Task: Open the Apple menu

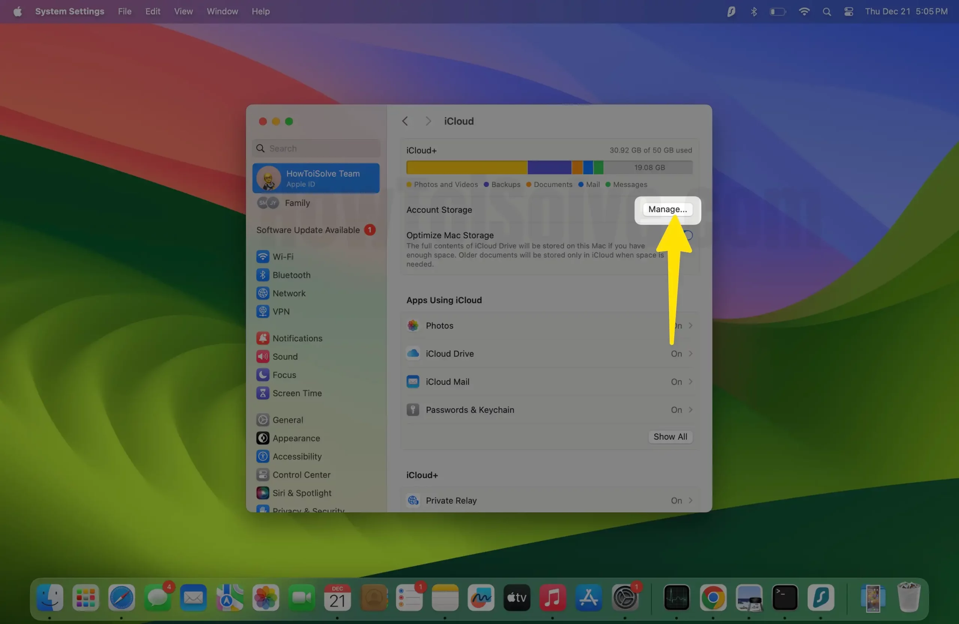Action: (x=17, y=11)
